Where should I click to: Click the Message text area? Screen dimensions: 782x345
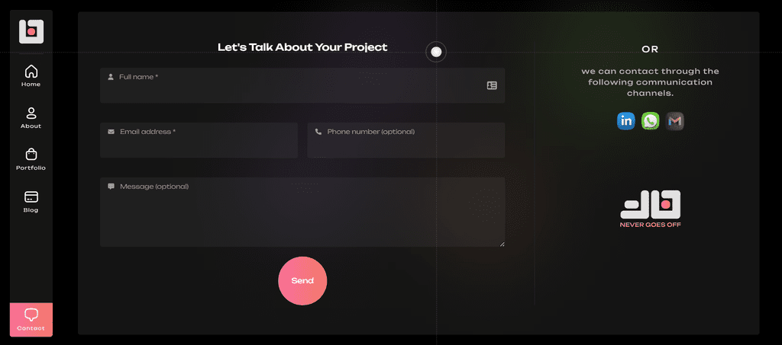(302, 212)
